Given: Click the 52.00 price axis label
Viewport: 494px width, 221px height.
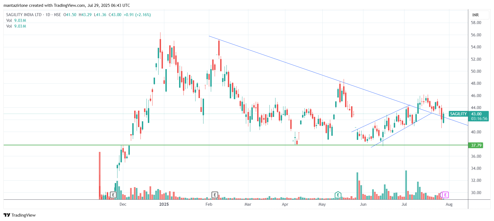Looking at the screenshot, I should click(476, 59).
